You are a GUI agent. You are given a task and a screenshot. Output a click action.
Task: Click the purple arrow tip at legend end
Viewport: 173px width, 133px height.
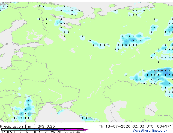(87, 129)
